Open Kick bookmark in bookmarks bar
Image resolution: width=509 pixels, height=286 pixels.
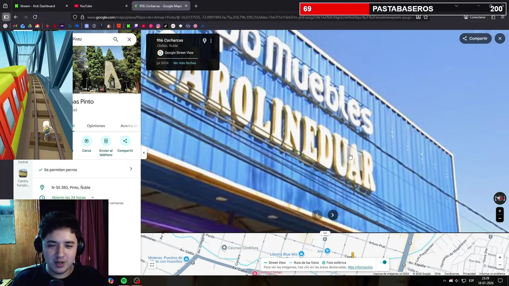(x=128, y=26)
